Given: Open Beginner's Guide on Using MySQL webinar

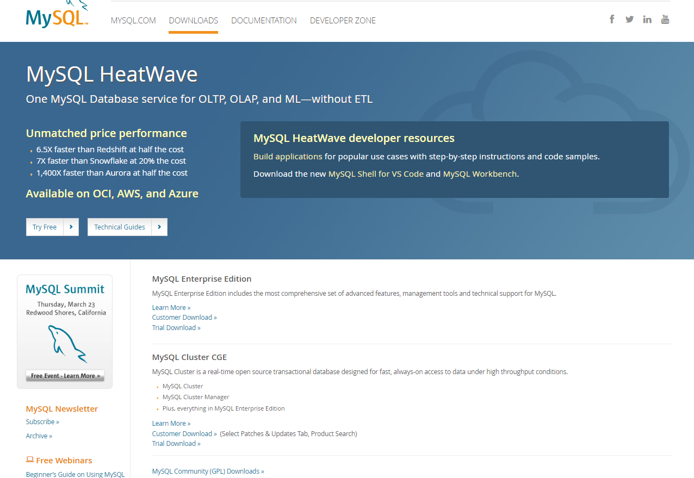Looking at the screenshot, I should click(x=76, y=474).
